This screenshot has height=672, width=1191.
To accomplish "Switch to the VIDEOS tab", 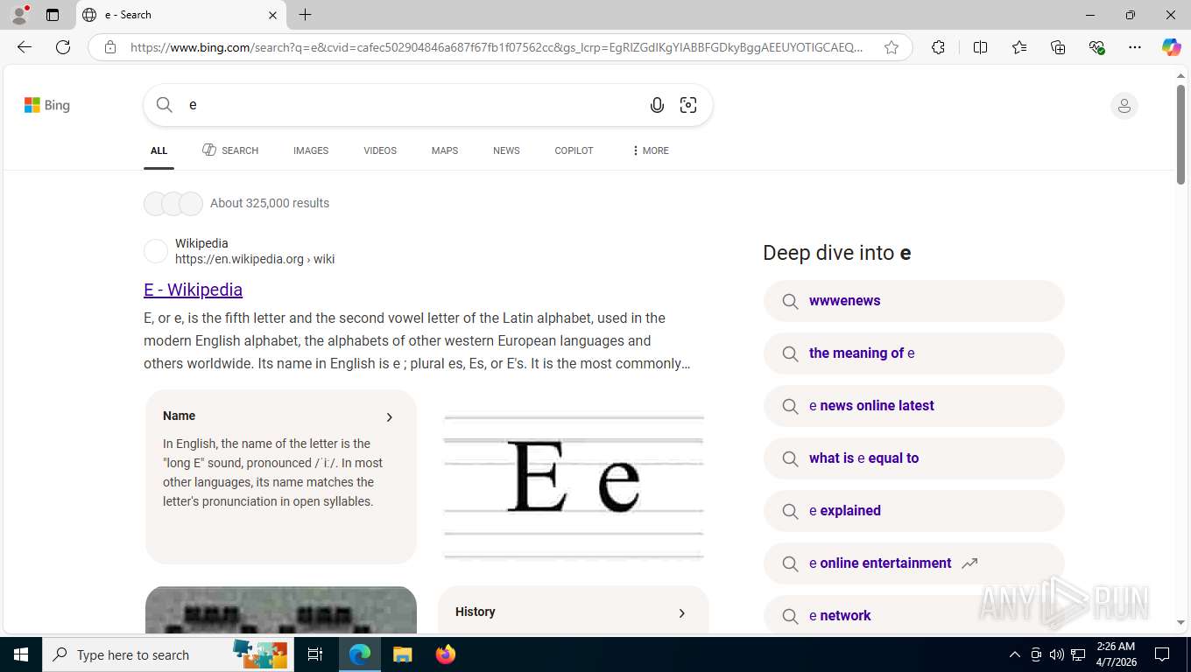I will coord(380,150).
